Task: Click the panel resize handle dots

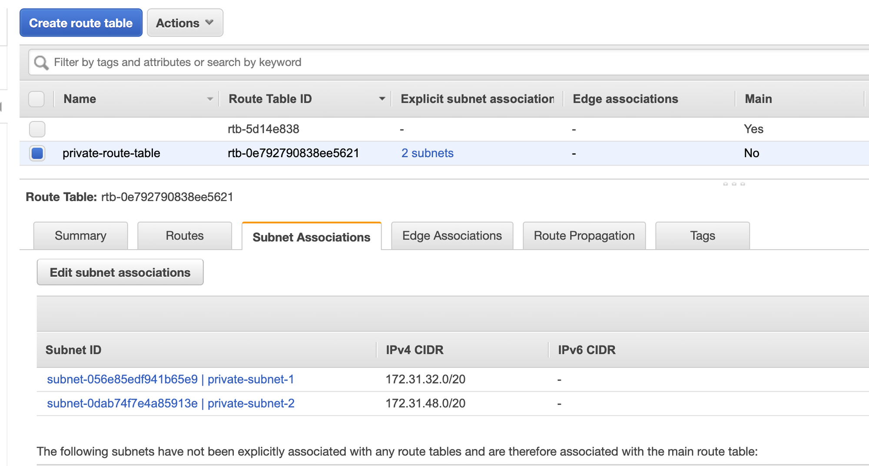Action: 733,184
